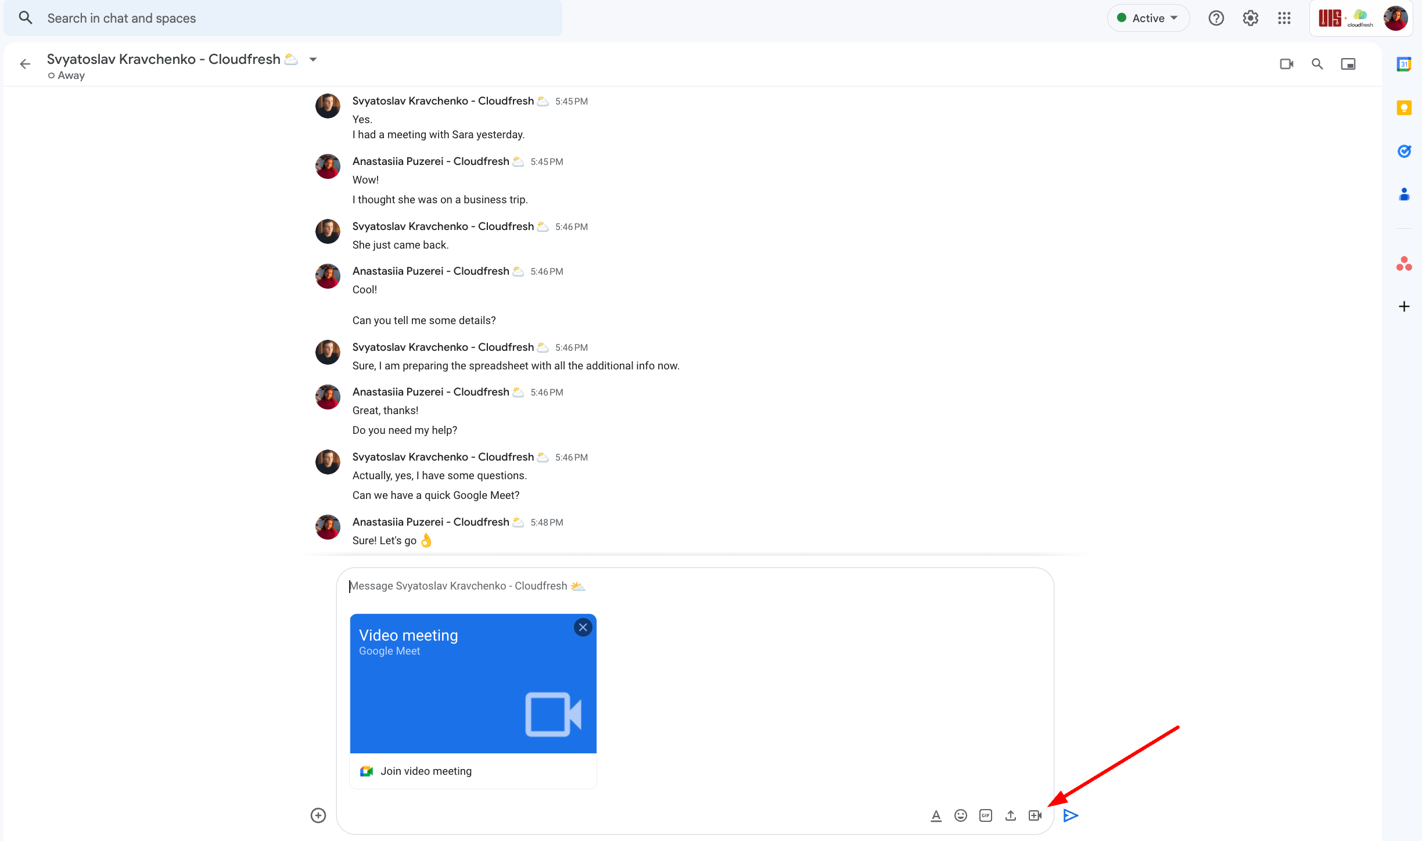Click the screen sharing toggle icon
This screenshot has width=1422, height=841.
point(1349,63)
